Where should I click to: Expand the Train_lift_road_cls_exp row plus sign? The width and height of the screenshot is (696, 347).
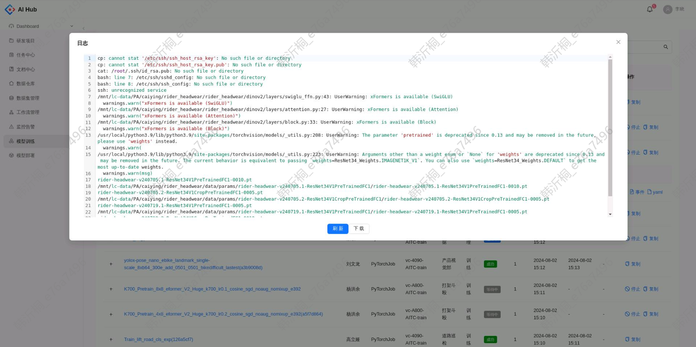tap(111, 339)
